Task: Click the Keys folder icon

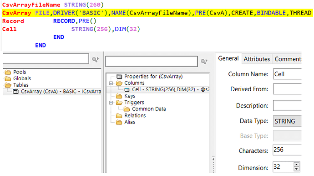Action: coord(119,96)
